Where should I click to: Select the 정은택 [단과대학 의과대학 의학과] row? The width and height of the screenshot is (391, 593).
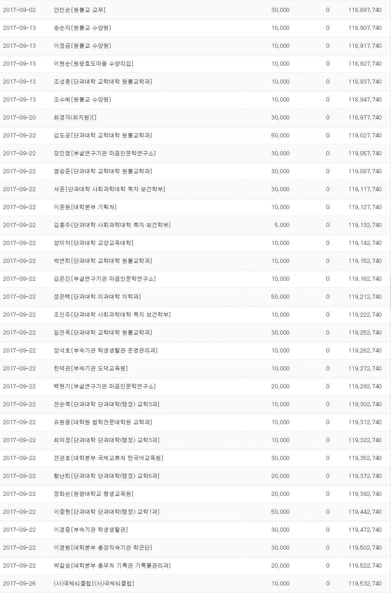pyautogui.click(x=97, y=297)
